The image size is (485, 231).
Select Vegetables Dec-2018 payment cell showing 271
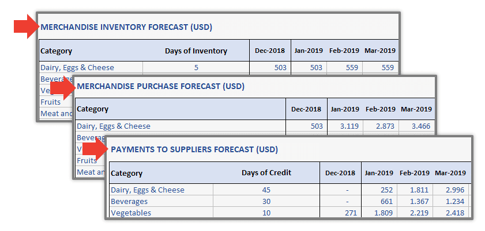(340, 213)
